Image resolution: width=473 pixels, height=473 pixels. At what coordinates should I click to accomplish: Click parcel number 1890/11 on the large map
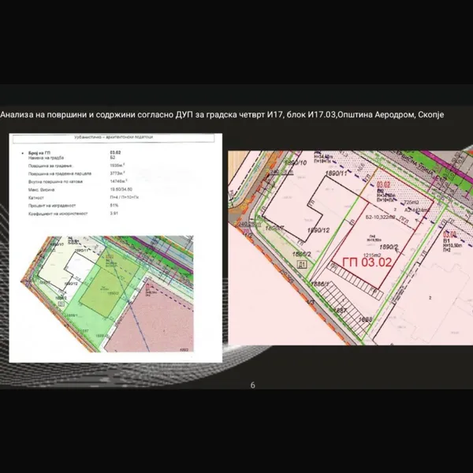click(337, 173)
